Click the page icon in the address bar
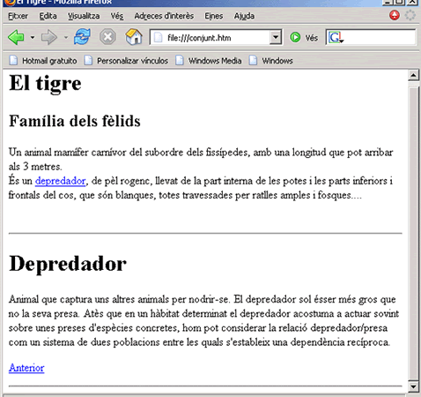This screenshot has height=397, width=421. [158, 38]
